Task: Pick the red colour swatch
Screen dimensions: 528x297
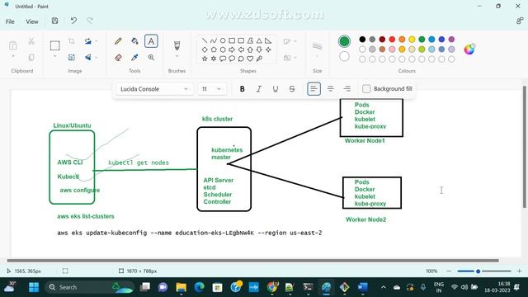Action: tap(392, 40)
